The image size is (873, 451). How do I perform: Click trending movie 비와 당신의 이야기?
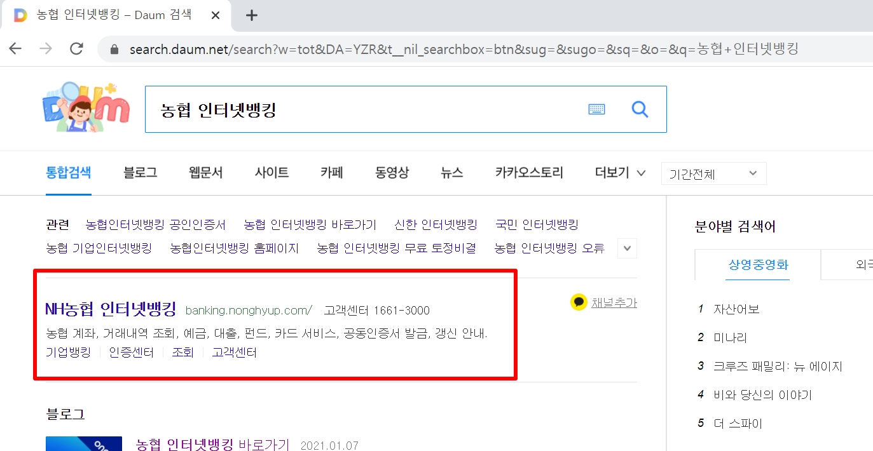click(763, 395)
